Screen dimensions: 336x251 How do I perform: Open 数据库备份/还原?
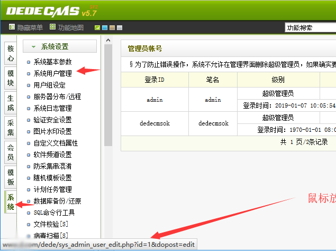57,201
